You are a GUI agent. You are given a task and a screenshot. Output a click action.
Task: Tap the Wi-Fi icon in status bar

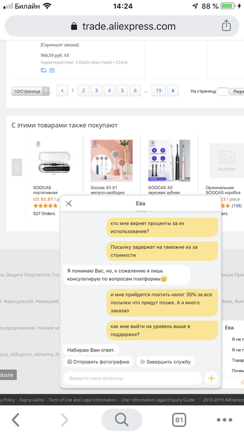click(x=48, y=6)
